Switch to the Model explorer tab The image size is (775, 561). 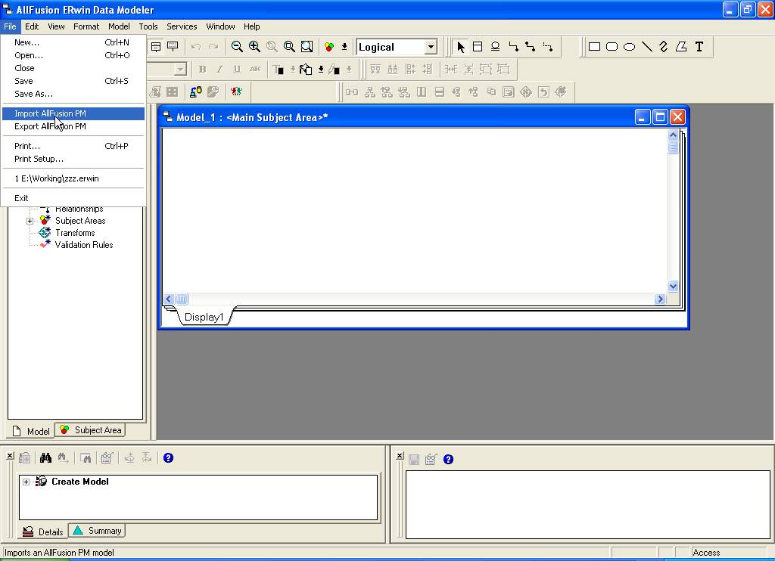tap(30, 431)
